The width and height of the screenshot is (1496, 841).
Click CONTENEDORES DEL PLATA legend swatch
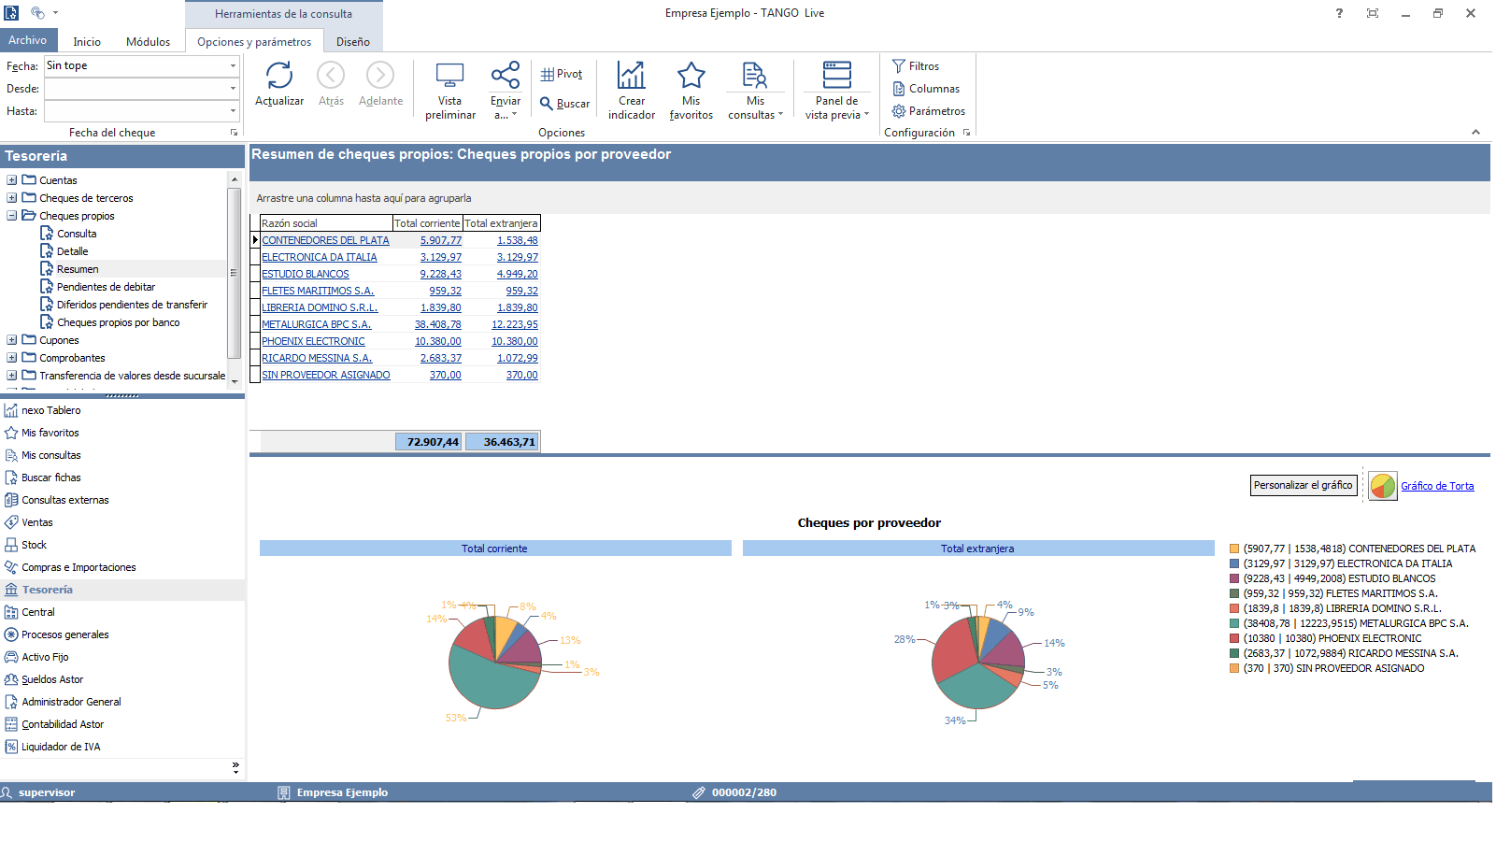[x=1234, y=549]
